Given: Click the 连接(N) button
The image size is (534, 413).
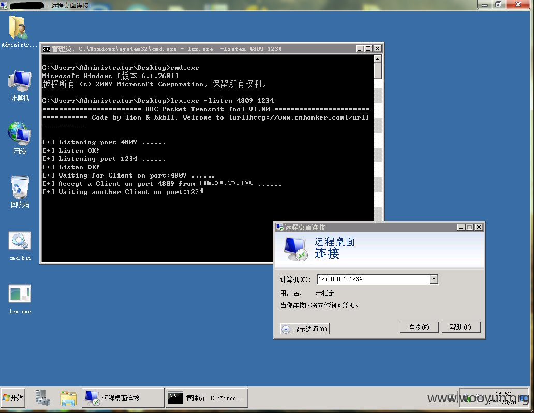Looking at the screenshot, I should click(x=419, y=327).
